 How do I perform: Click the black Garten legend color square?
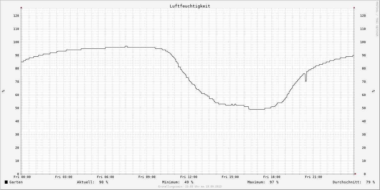[x=6, y=182]
